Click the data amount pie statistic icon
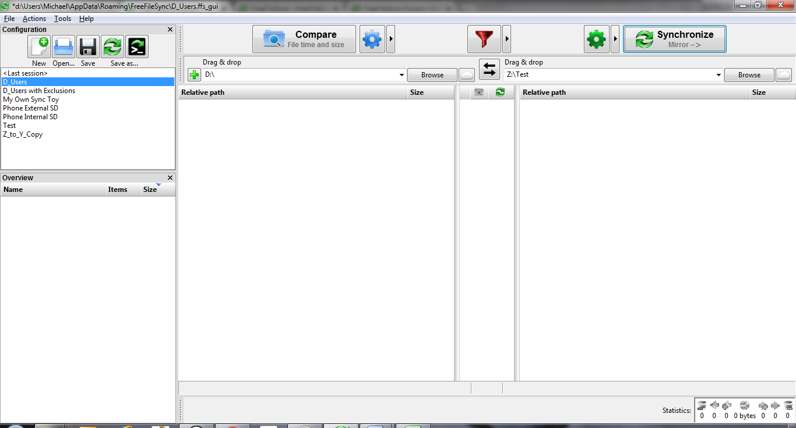The width and height of the screenshot is (796, 428). pyautogui.click(x=744, y=405)
